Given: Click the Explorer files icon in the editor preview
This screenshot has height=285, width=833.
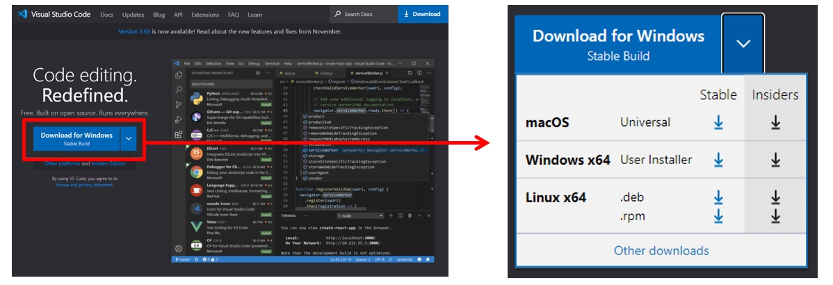Looking at the screenshot, I should click(x=179, y=75).
